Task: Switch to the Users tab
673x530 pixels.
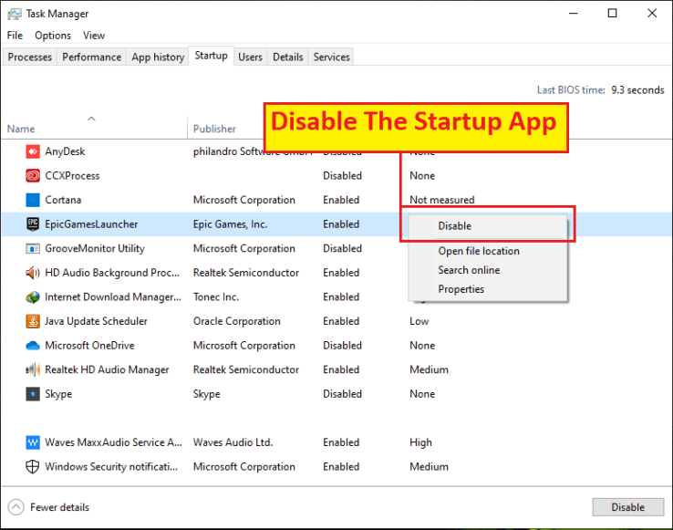Action: (x=250, y=57)
